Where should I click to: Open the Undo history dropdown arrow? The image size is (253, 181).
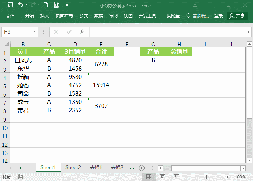tap(26, 5)
